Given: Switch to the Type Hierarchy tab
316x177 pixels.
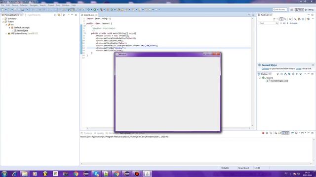Looking at the screenshot, I should (33, 15).
